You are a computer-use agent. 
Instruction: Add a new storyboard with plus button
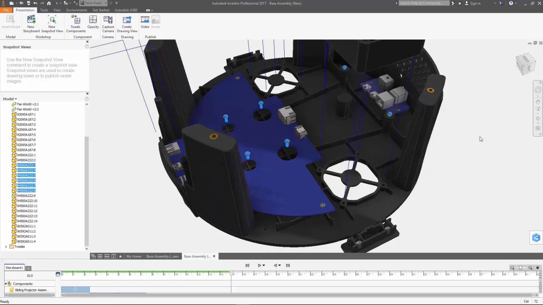coord(28,268)
